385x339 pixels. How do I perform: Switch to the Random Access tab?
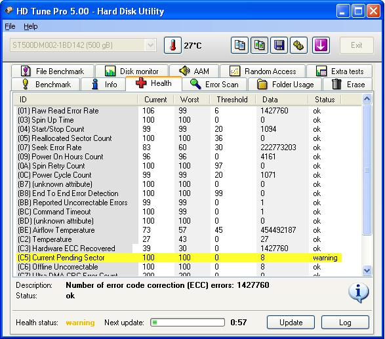click(263, 71)
